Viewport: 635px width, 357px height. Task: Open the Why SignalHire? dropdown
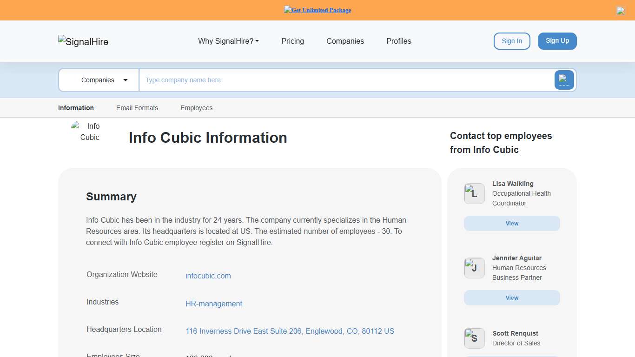pyautogui.click(x=228, y=41)
